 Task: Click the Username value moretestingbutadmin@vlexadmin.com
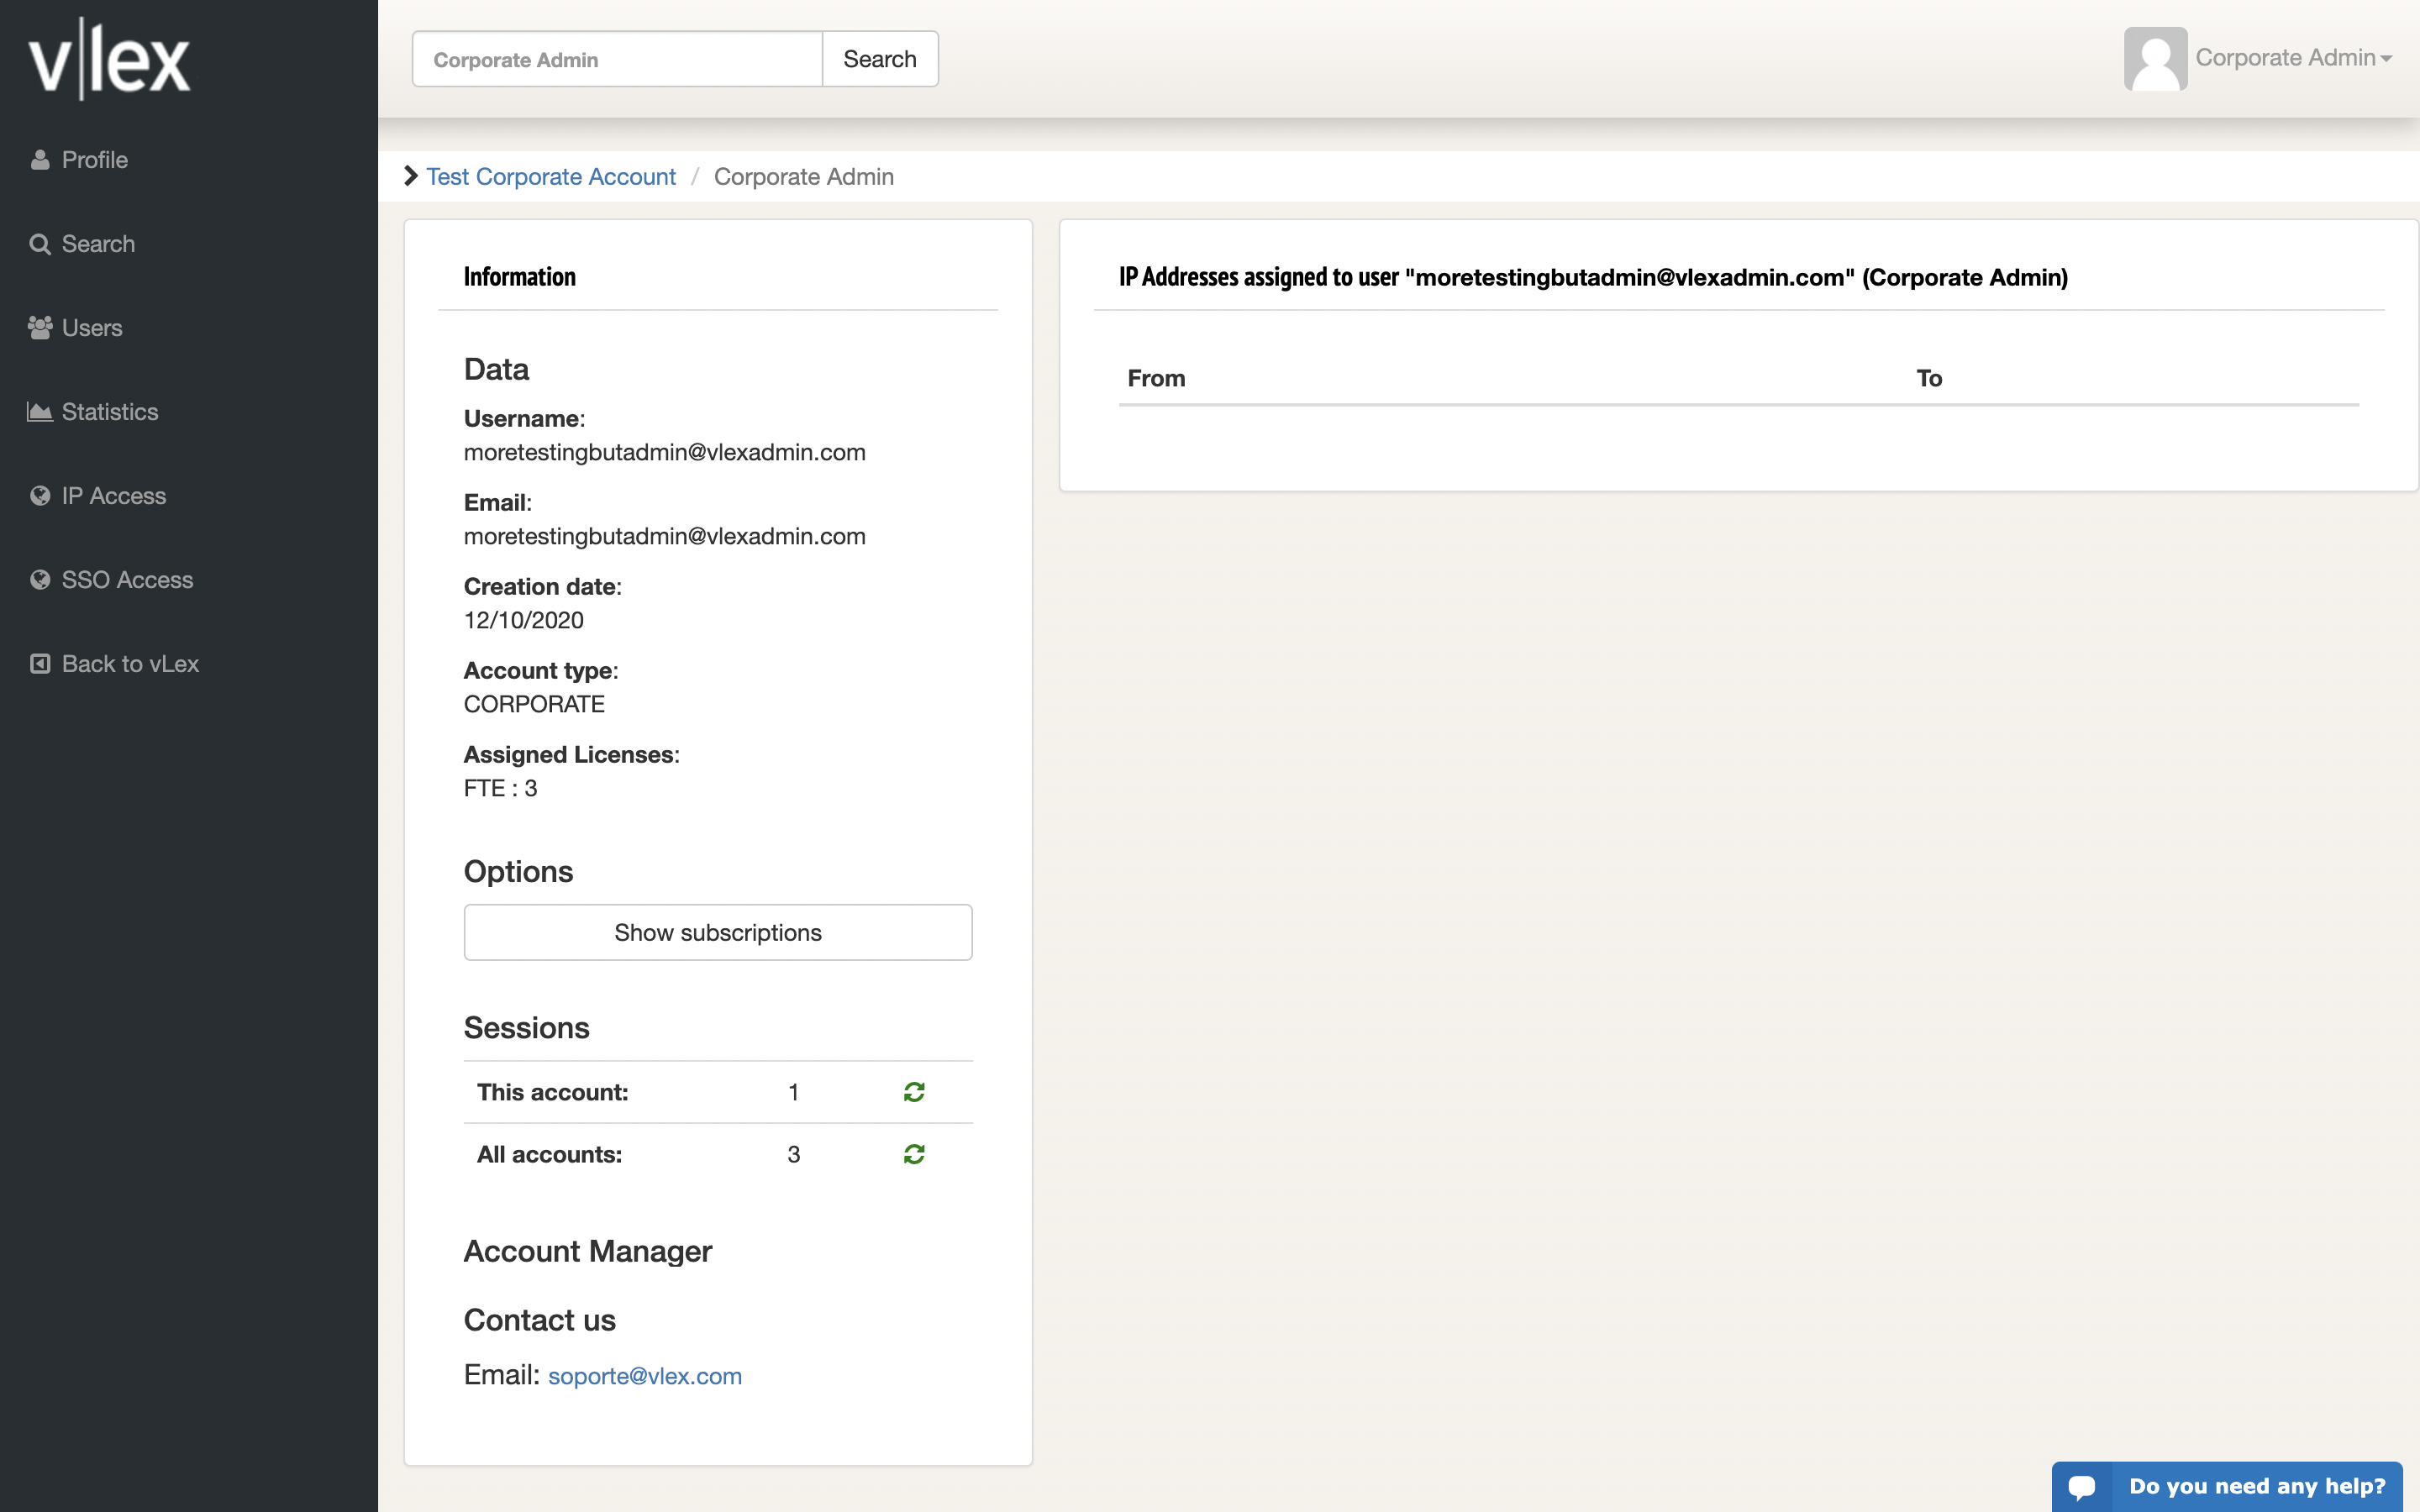click(665, 452)
